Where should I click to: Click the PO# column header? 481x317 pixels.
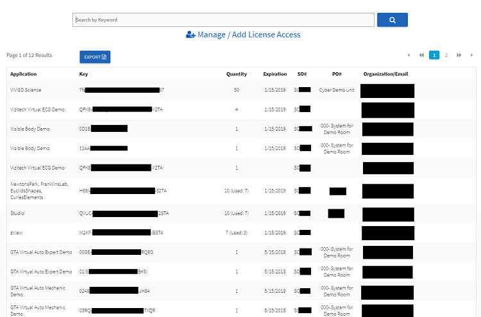(x=337, y=74)
